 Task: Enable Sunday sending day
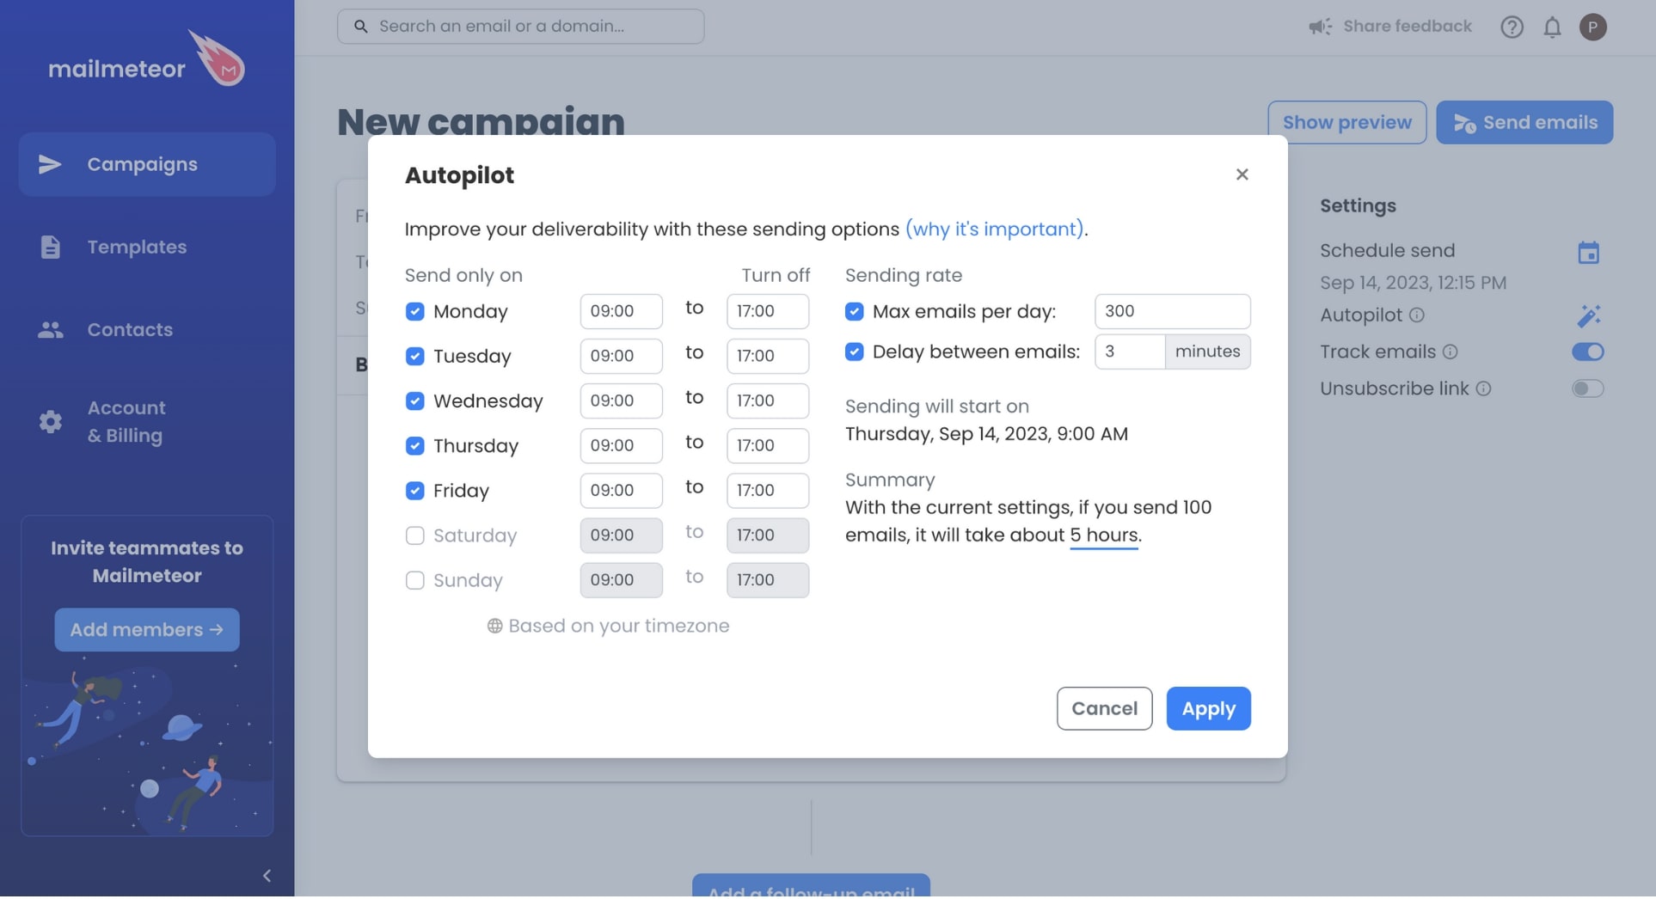tap(414, 580)
